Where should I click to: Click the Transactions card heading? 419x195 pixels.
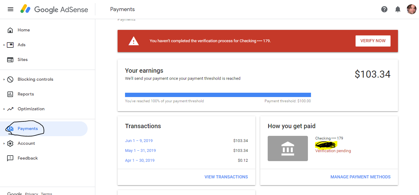(x=143, y=126)
